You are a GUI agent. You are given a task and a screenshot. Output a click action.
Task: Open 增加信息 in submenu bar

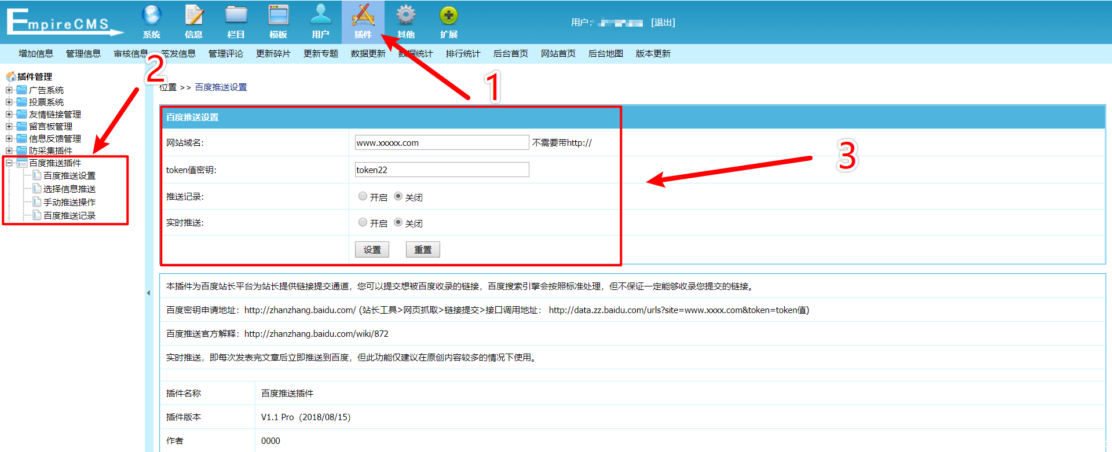(36, 54)
